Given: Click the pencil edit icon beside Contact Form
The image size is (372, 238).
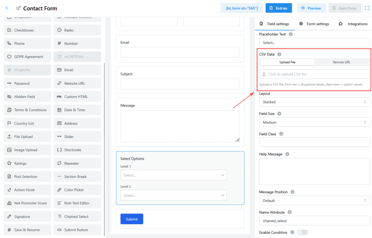Looking at the screenshot, I should [19, 8].
